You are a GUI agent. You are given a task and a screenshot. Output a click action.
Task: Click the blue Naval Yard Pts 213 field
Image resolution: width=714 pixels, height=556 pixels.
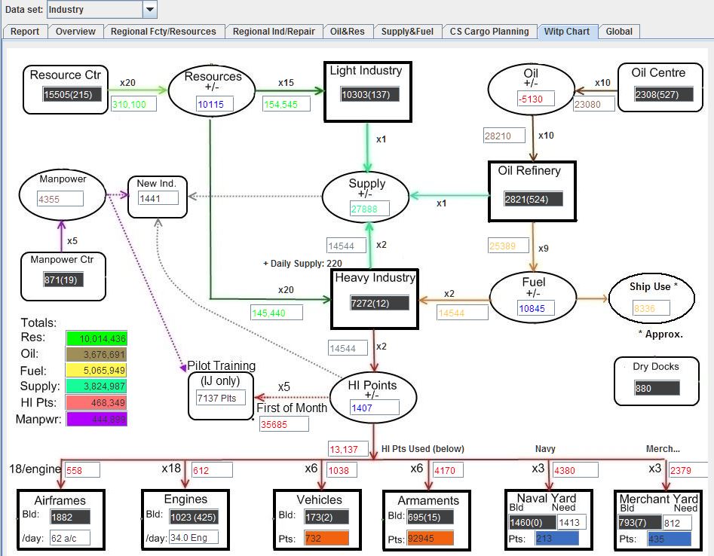[x=557, y=538]
